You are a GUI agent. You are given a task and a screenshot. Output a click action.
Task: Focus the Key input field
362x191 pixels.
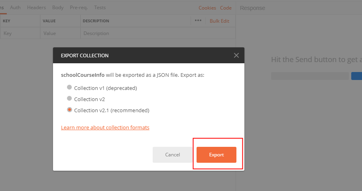[x=20, y=33]
